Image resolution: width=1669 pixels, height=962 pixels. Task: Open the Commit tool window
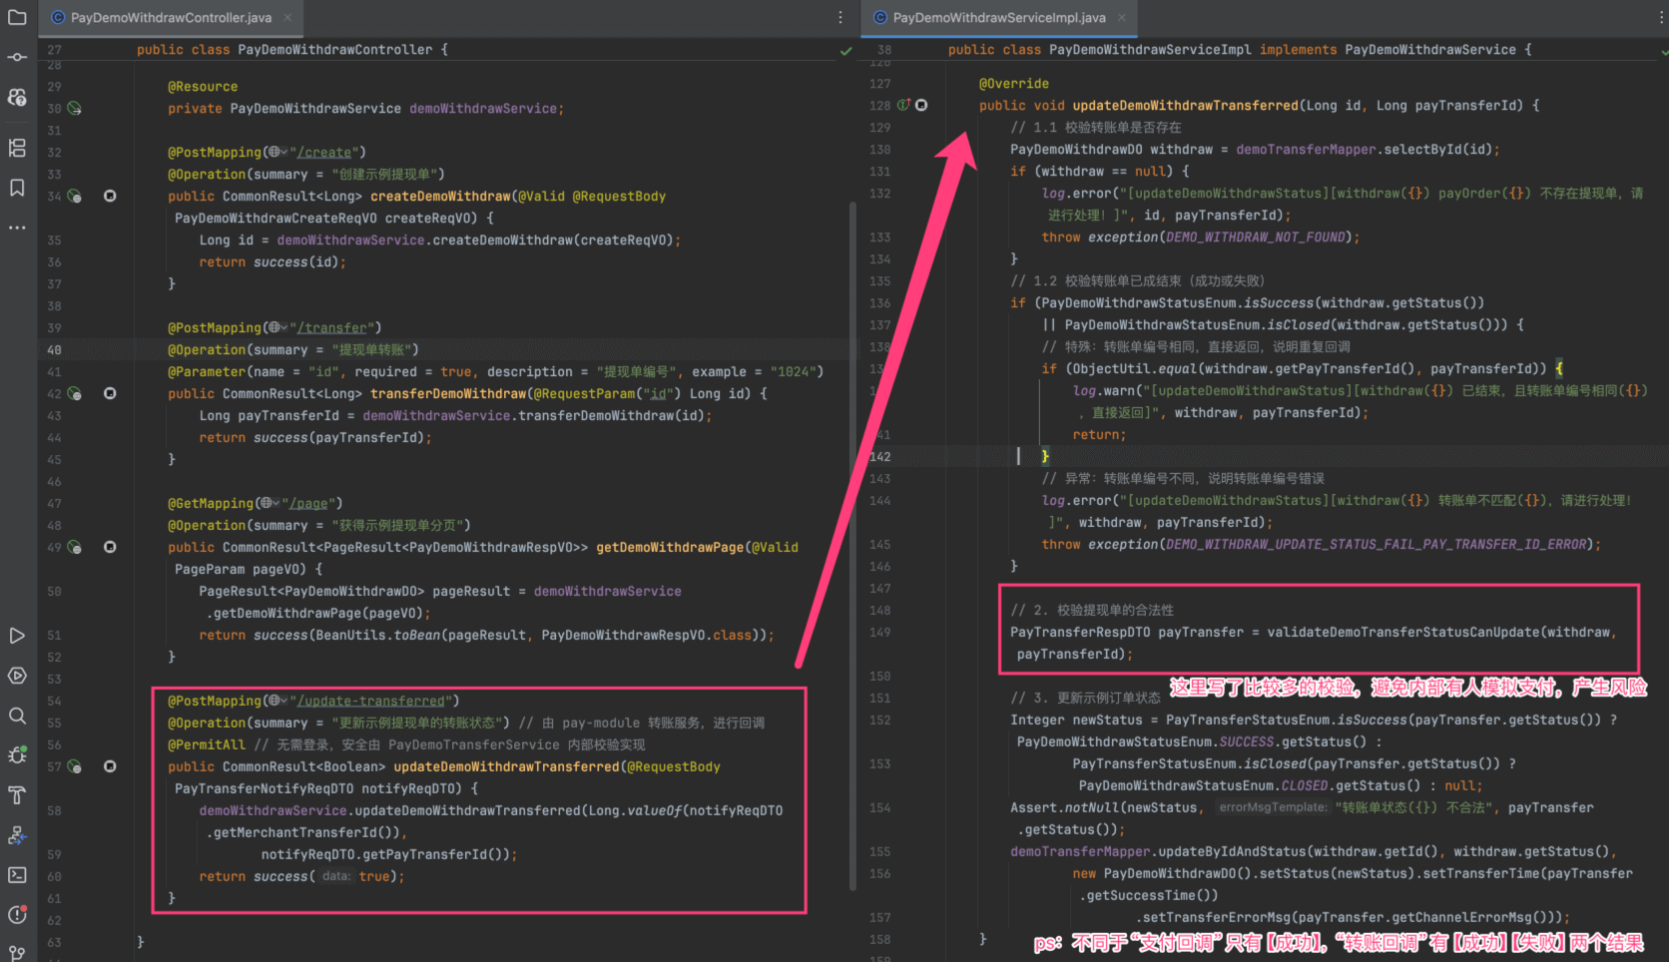tap(17, 57)
